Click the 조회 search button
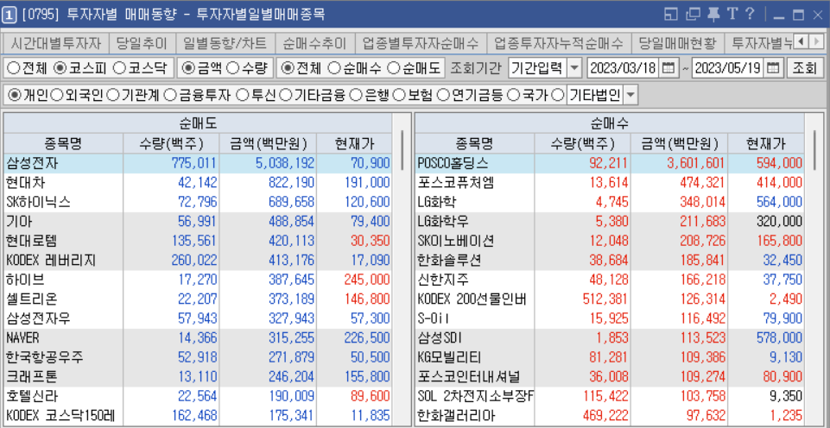Image resolution: width=830 pixels, height=428 pixels. coord(805,67)
